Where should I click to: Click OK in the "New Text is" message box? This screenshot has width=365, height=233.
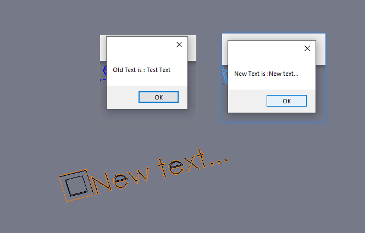point(286,101)
